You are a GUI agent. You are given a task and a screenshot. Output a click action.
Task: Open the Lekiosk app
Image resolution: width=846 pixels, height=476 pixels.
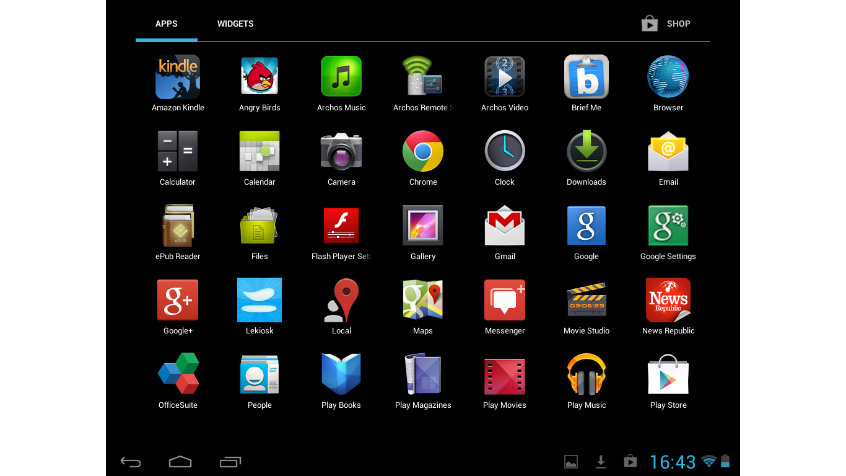tap(259, 300)
